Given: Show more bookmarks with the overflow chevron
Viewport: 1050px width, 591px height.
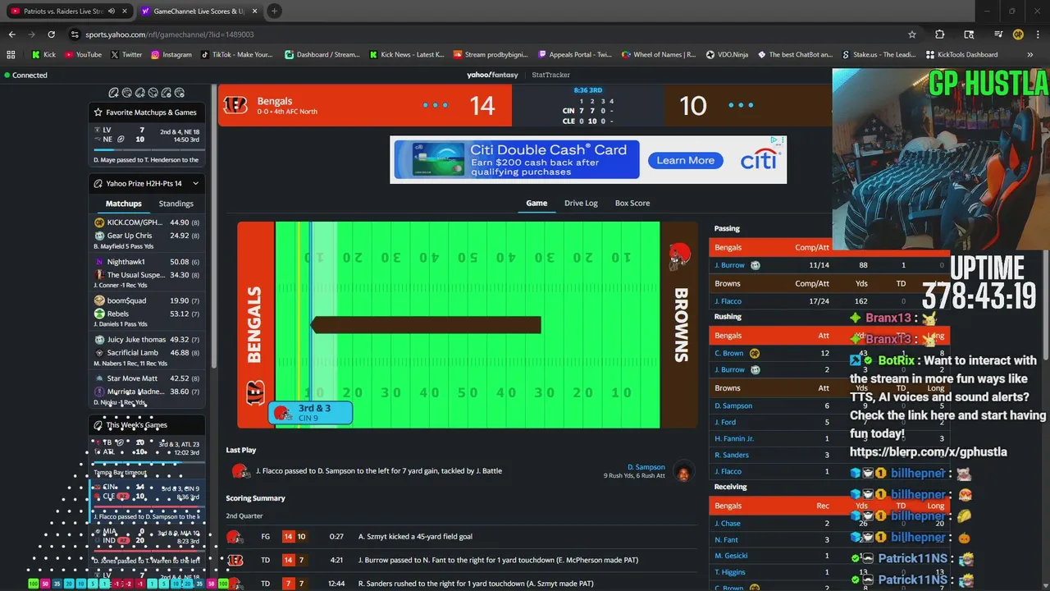Looking at the screenshot, I should pos(1030,55).
